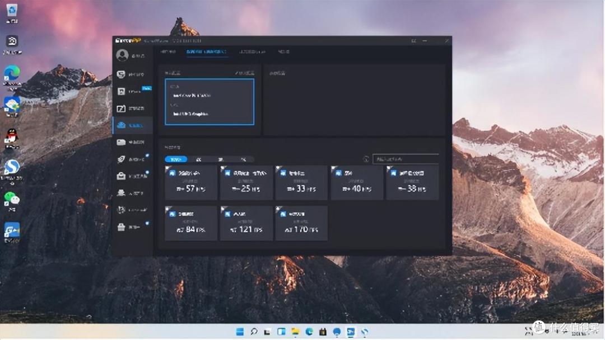
Task: Open the game card showing 25 FPS
Action: tap(246, 183)
